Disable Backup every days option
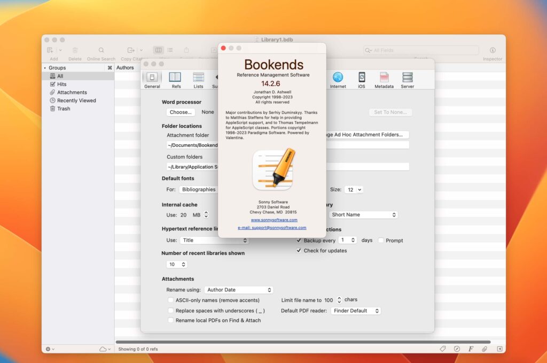This screenshot has width=547, height=363. pyautogui.click(x=299, y=240)
